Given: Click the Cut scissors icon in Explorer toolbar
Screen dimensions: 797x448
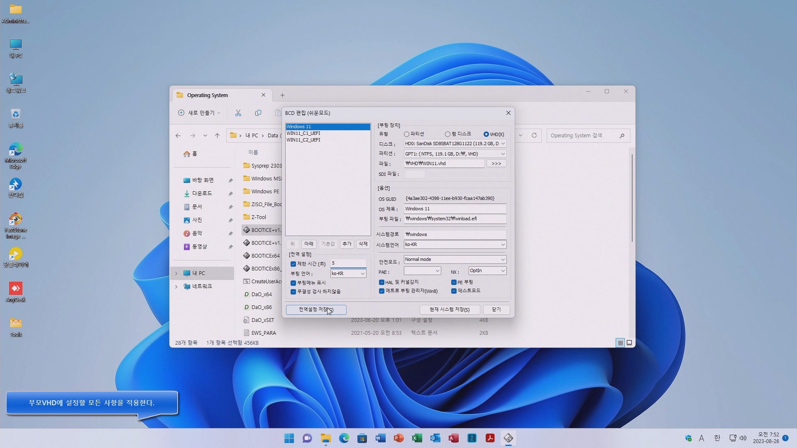Looking at the screenshot, I should (238, 113).
